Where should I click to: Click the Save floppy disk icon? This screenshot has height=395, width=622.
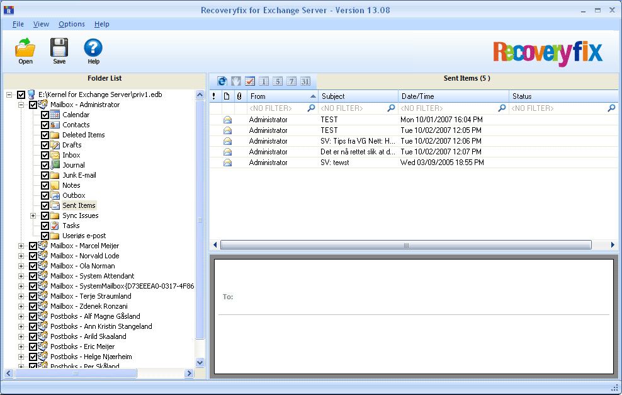(x=59, y=48)
